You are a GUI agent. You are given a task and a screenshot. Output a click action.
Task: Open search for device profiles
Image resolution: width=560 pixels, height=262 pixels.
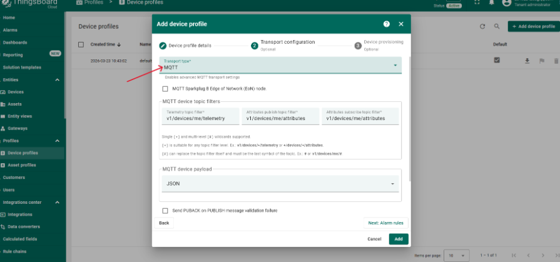[497, 26]
